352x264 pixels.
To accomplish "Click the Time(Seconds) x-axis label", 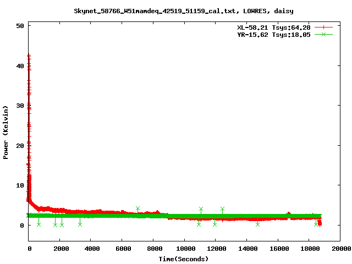I will [x=184, y=259].
